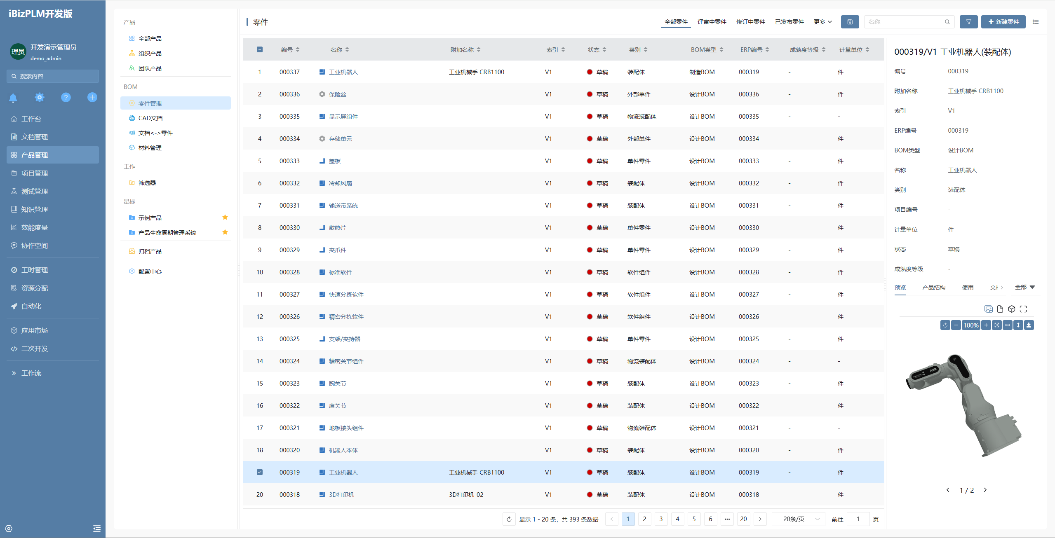Open the filter funnel button
This screenshot has height=538, width=1055.
click(x=968, y=22)
